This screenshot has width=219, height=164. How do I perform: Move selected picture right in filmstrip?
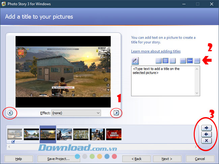[207, 128]
